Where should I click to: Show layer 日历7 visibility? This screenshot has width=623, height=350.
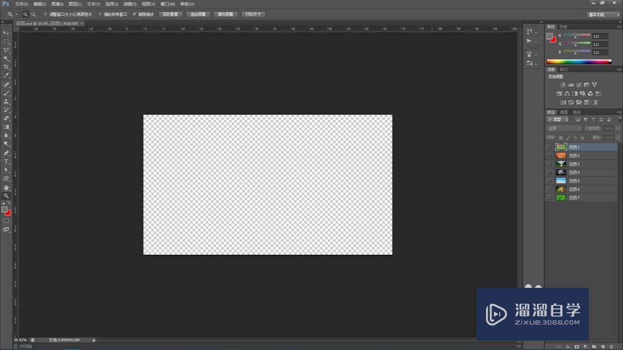[x=549, y=198]
